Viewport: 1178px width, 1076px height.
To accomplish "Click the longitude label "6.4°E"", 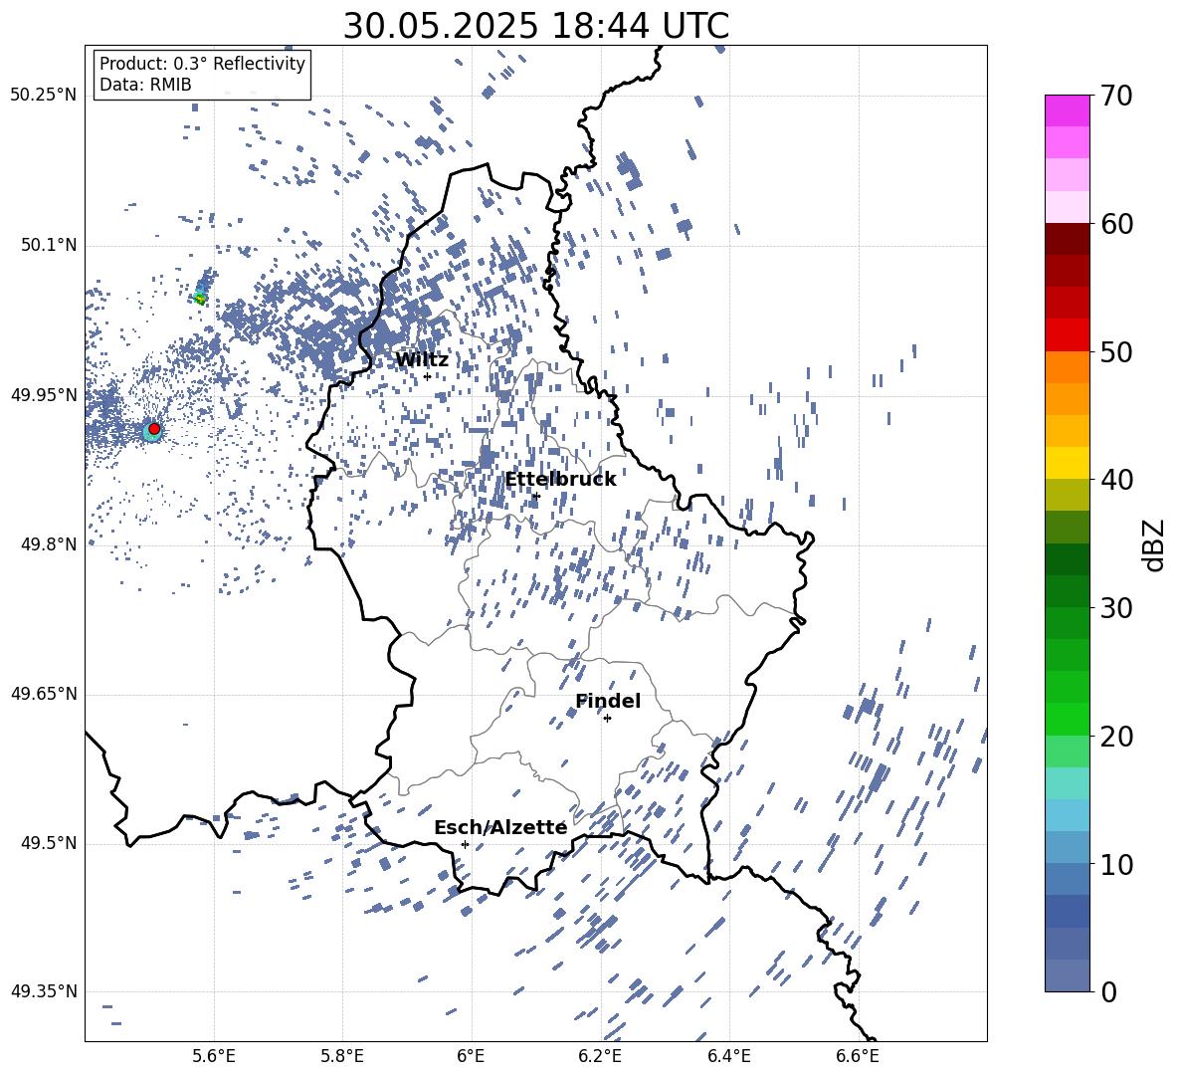I will (728, 1056).
